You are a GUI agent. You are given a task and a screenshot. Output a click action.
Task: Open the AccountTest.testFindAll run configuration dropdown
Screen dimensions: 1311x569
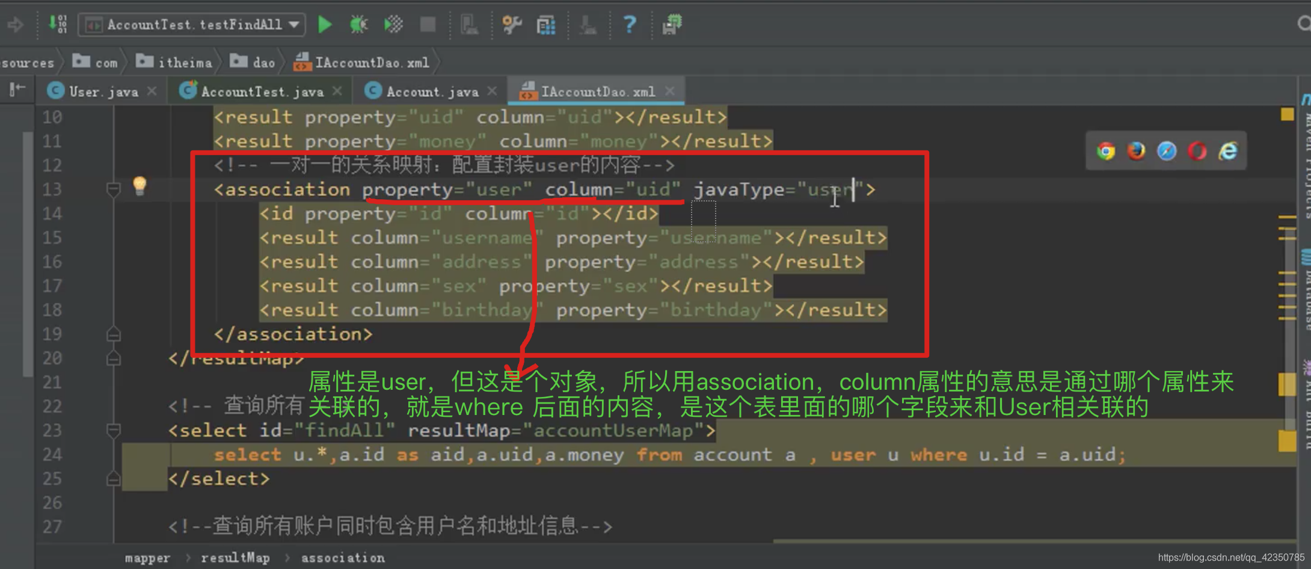coord(192,25)
